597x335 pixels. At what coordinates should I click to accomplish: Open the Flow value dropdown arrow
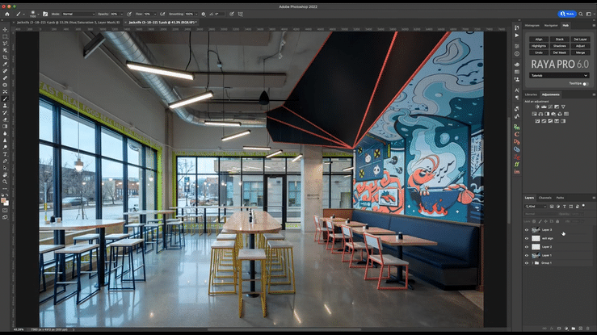pos(155,14)
